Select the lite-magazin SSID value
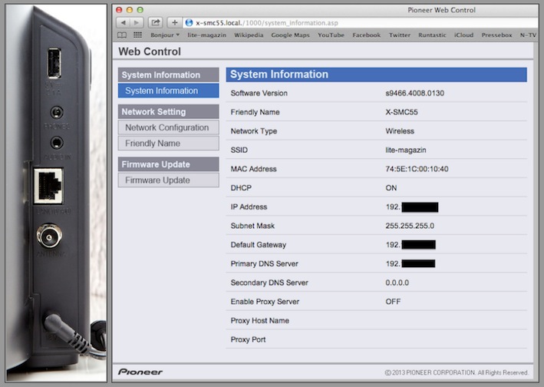This screenshot has height=387, width=544. (406, 150)
